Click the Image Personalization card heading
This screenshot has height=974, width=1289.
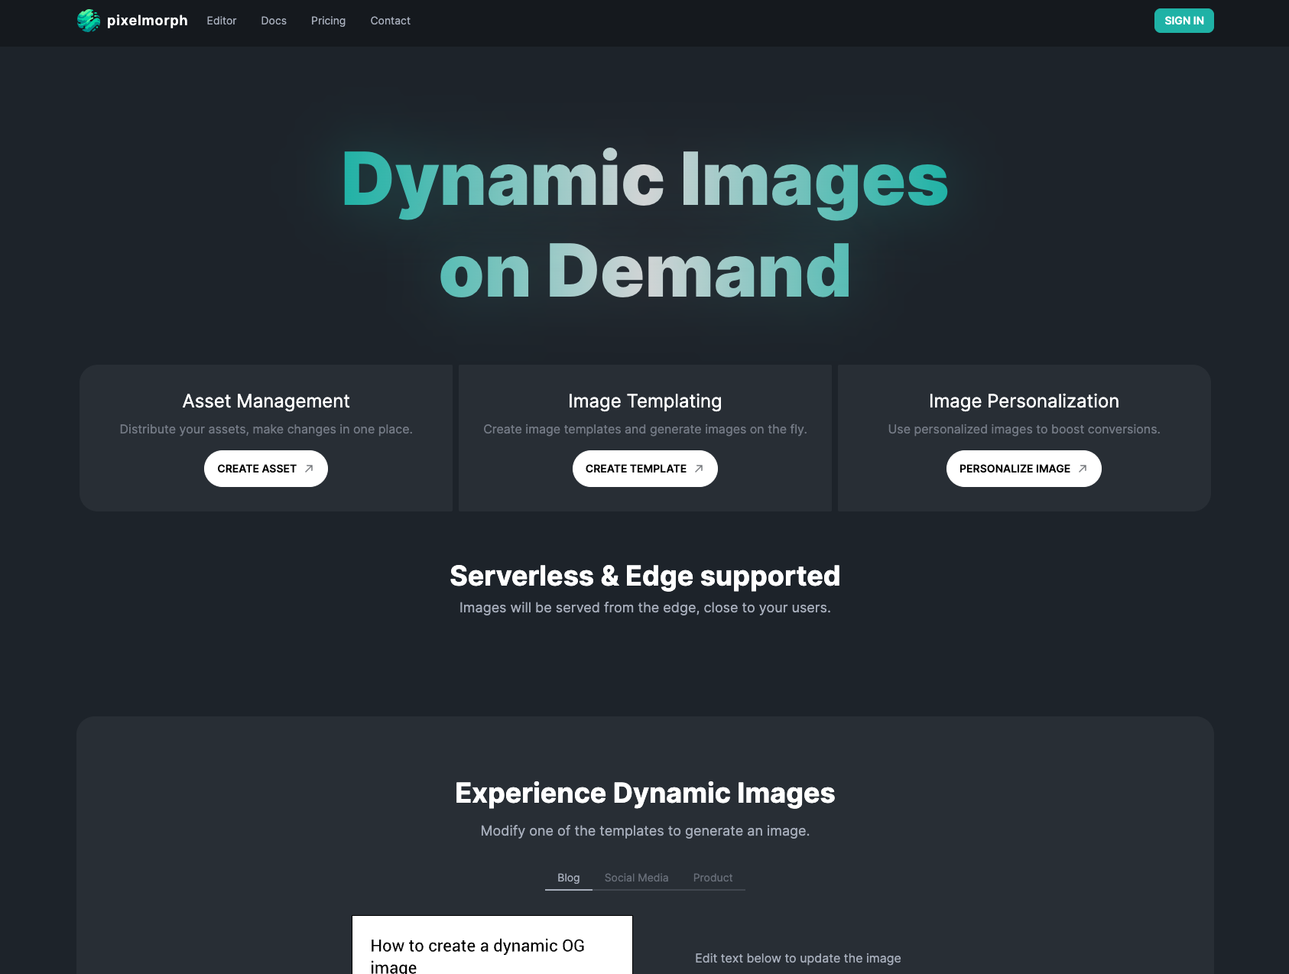pos(1024,401)
